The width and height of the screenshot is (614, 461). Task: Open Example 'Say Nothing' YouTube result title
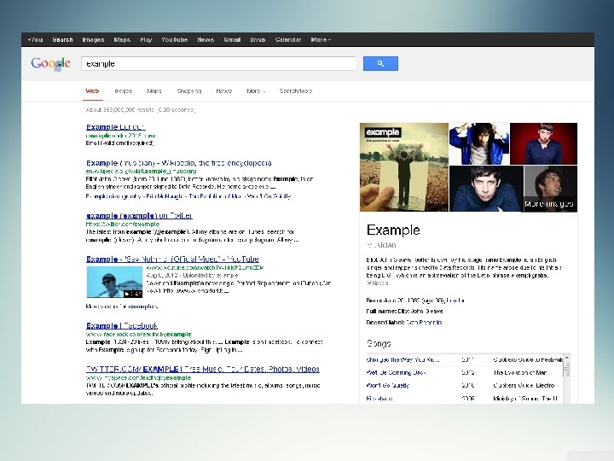(x=172, y=260)
